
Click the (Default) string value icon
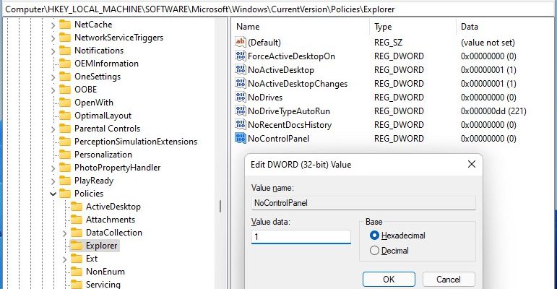pyautogui.click(x=241, y=42)
